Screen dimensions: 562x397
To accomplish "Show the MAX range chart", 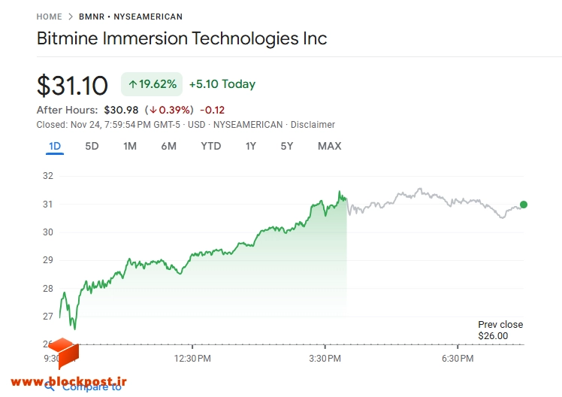I will [x=329, y=147].
